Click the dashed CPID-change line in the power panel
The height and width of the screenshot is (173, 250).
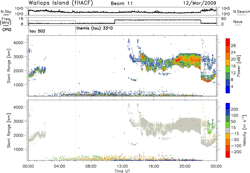click(76, 65)
